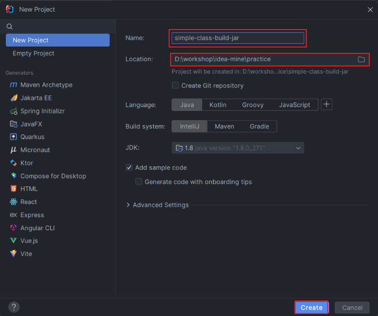This screenshot has width=378, height=316.
Task: Set the build system to Maven
Action: 224,126
